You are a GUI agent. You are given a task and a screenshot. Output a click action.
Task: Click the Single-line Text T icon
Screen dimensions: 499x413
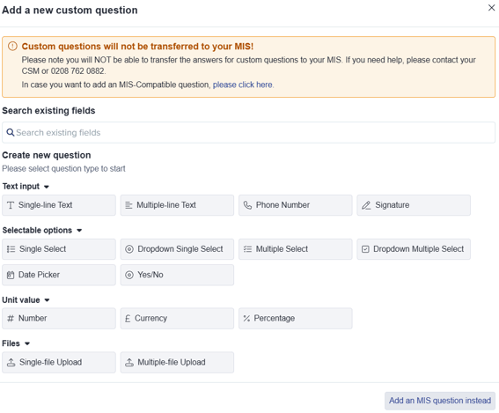11,205
